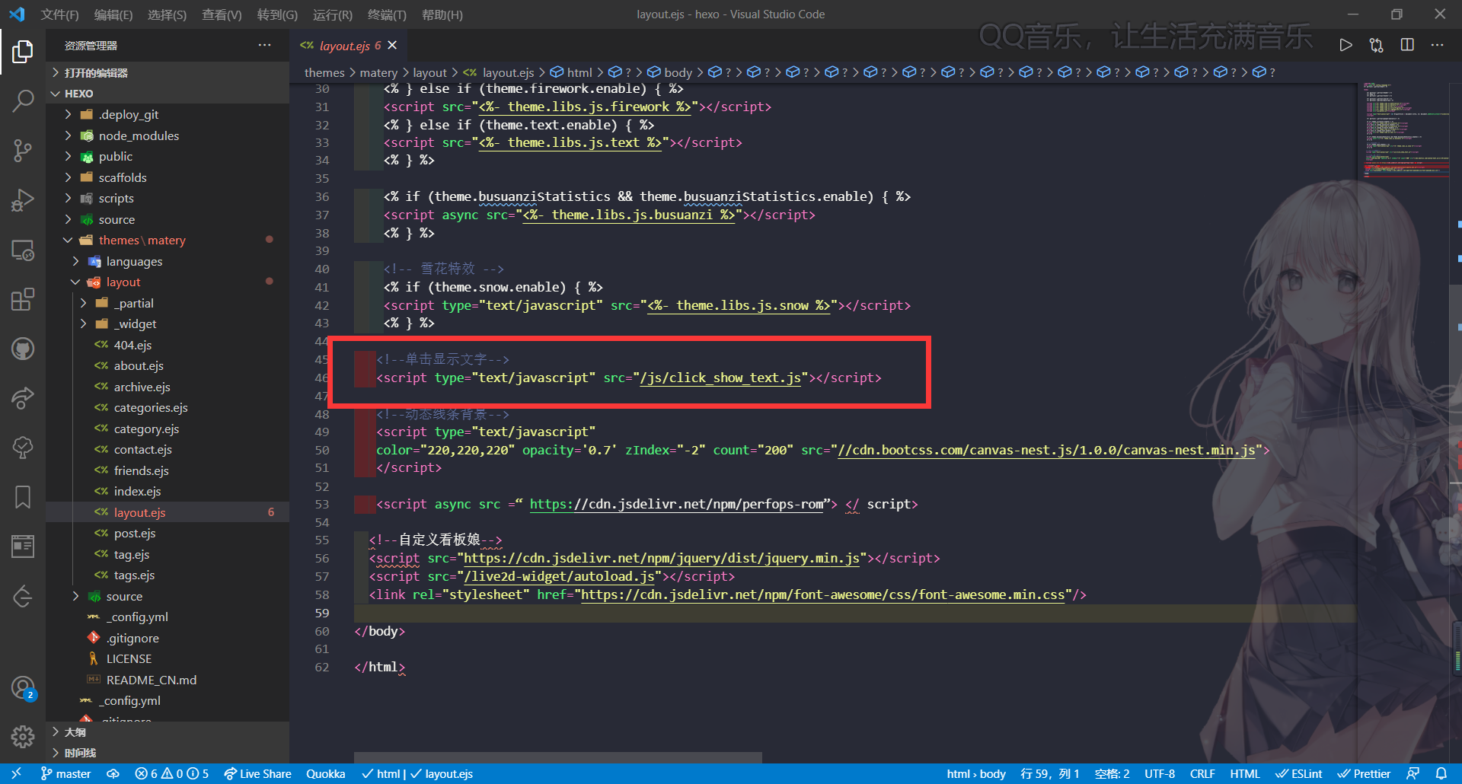Open the GitHub view in activity bar
The height and width of the screenshot is (784, 1462).
click(23, 349)
